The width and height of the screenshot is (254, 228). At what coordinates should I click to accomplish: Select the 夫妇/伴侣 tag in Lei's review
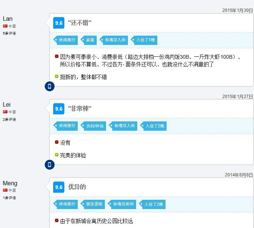94,126
